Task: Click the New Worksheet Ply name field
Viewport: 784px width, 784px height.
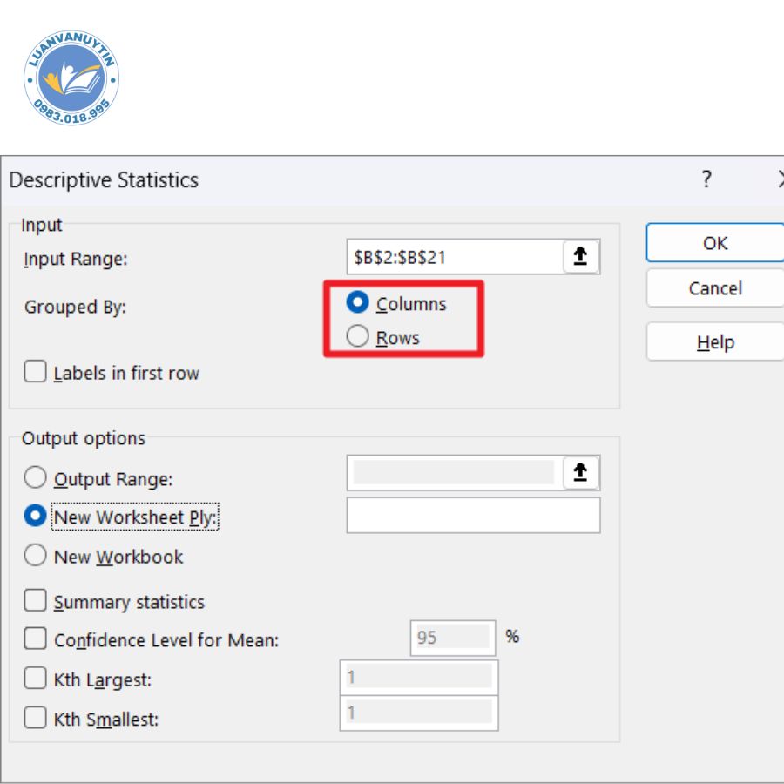Action: [x=473, y=515]
